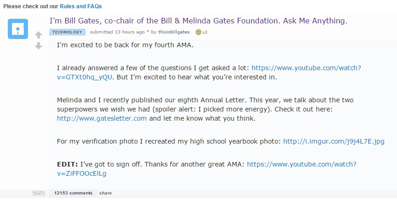Screen dimensions: 397x200
Task: Open the Rules and FAQs link
Action: (81, 6)
